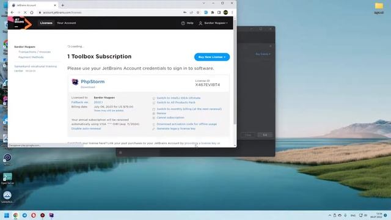Click Switch to monthly billing option
391x220 pixels.
tap(189, 109)
